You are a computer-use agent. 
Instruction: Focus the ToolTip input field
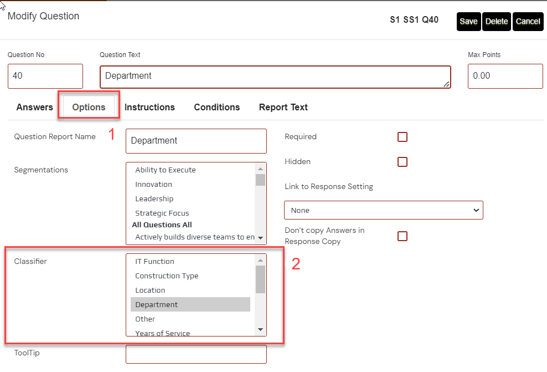coord(196,354)
